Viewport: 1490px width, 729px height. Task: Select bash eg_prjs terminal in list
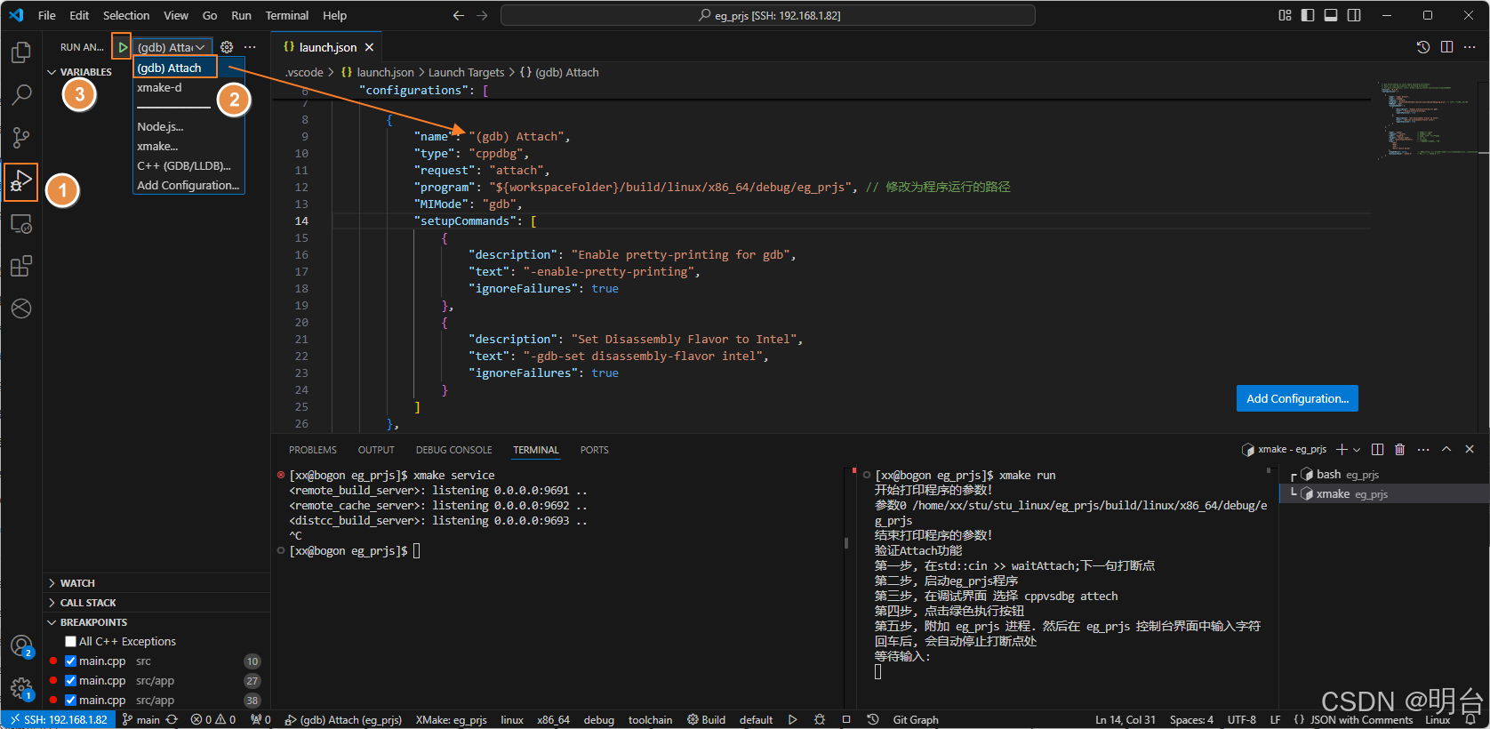[1384, 475]
